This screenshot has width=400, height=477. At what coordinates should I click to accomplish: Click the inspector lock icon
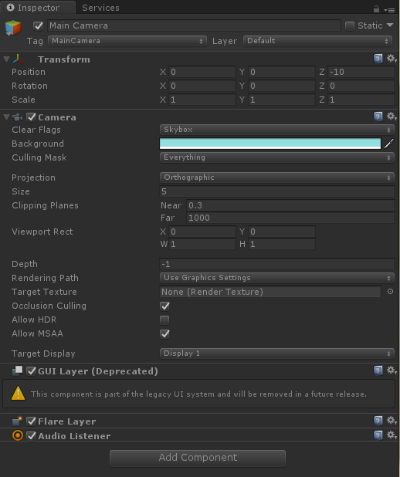coord(376,9)
